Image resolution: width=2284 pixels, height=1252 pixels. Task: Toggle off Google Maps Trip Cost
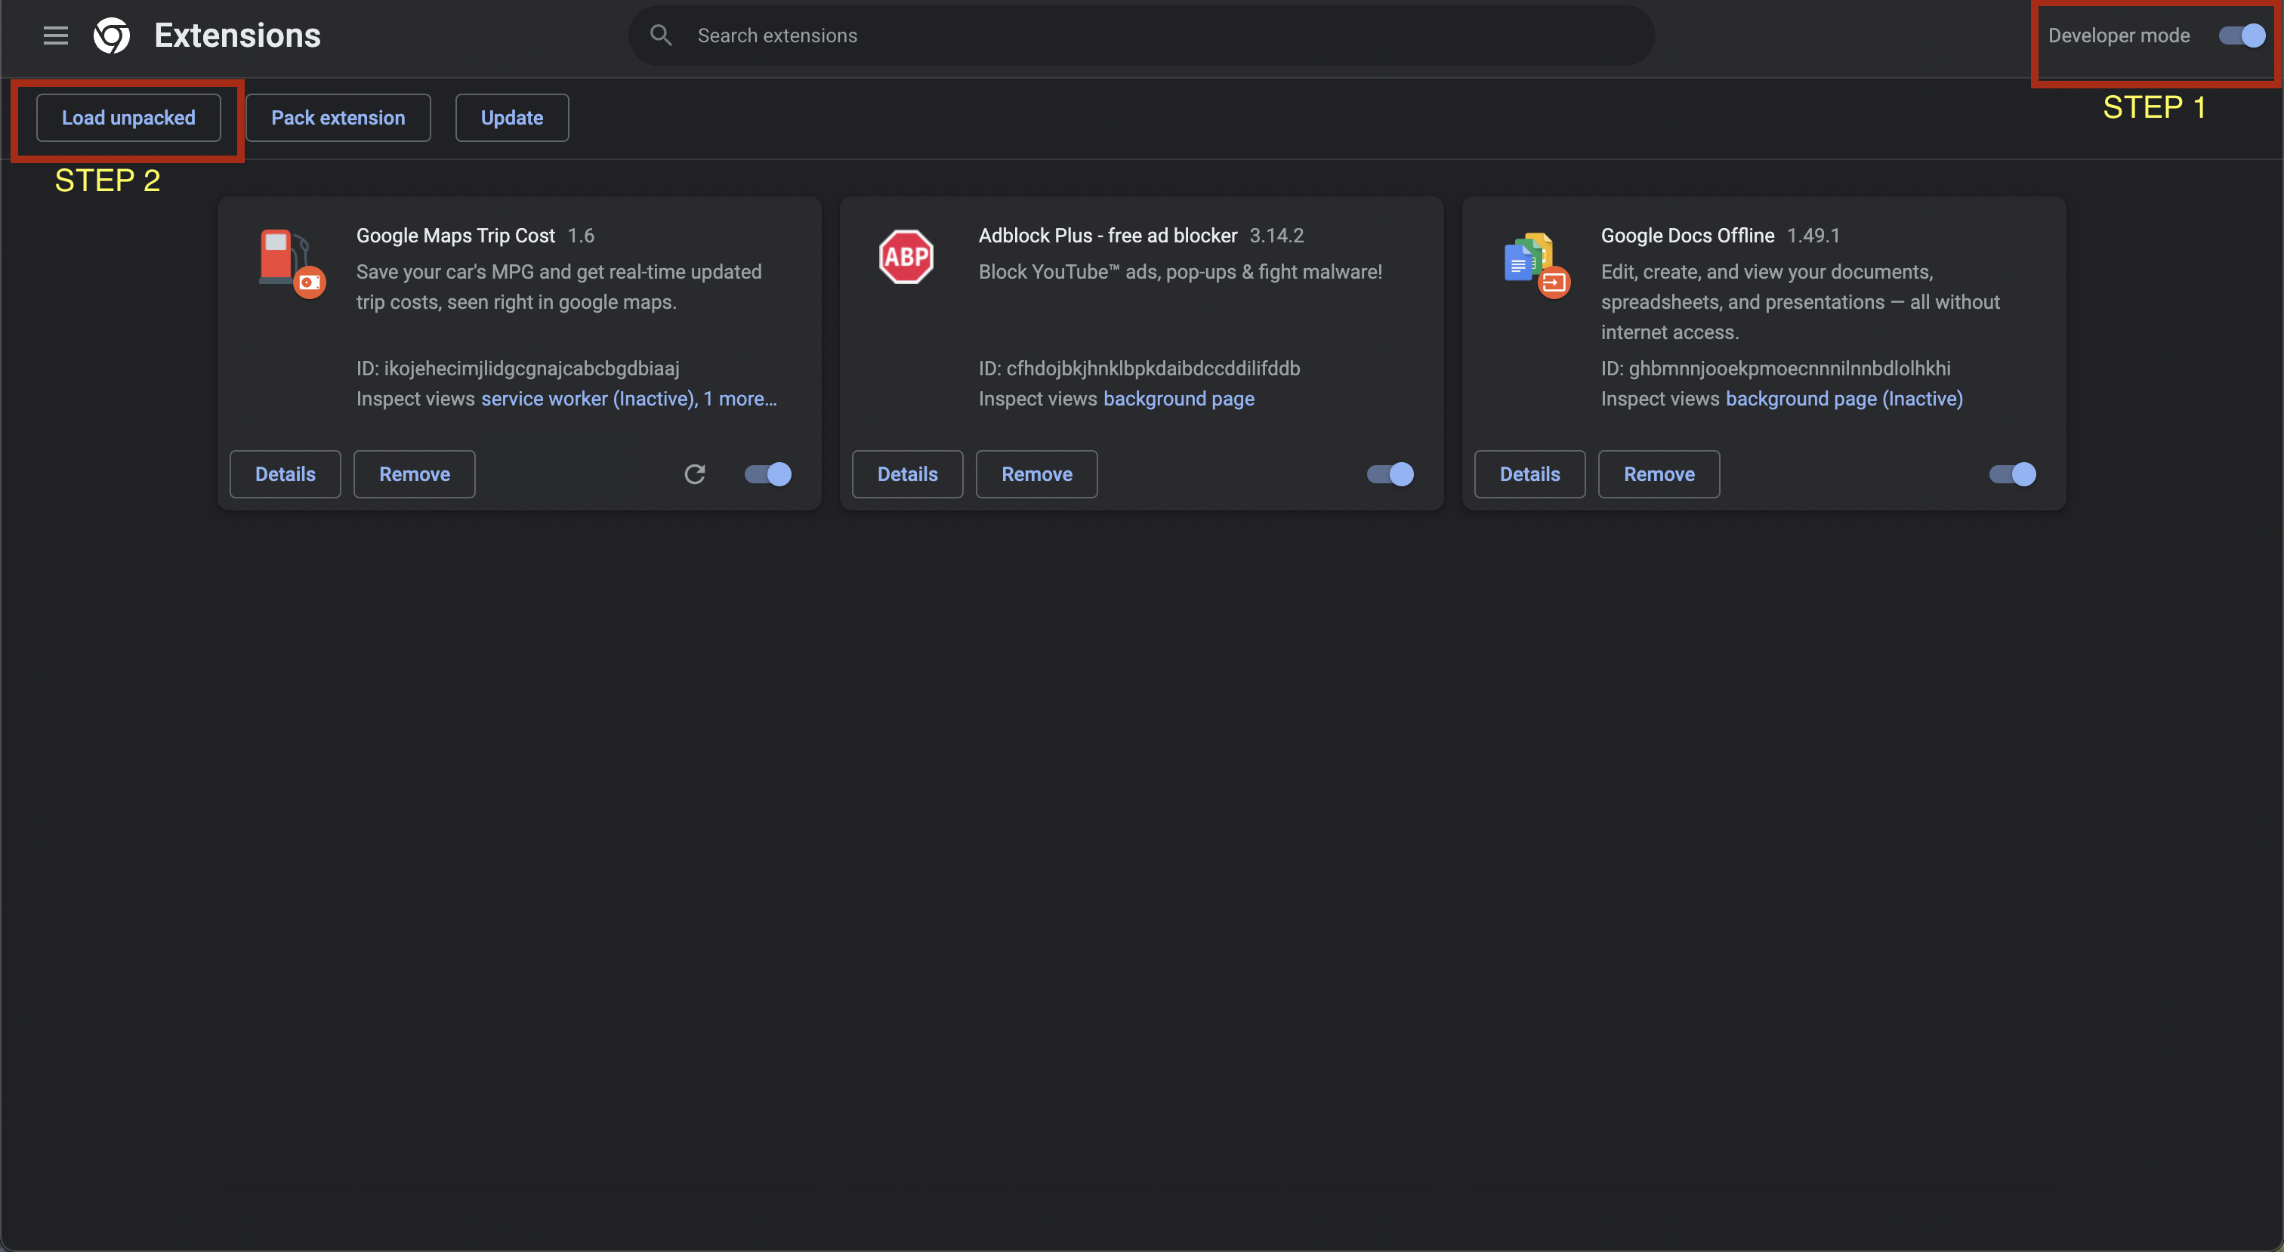[x=766, y=474]
